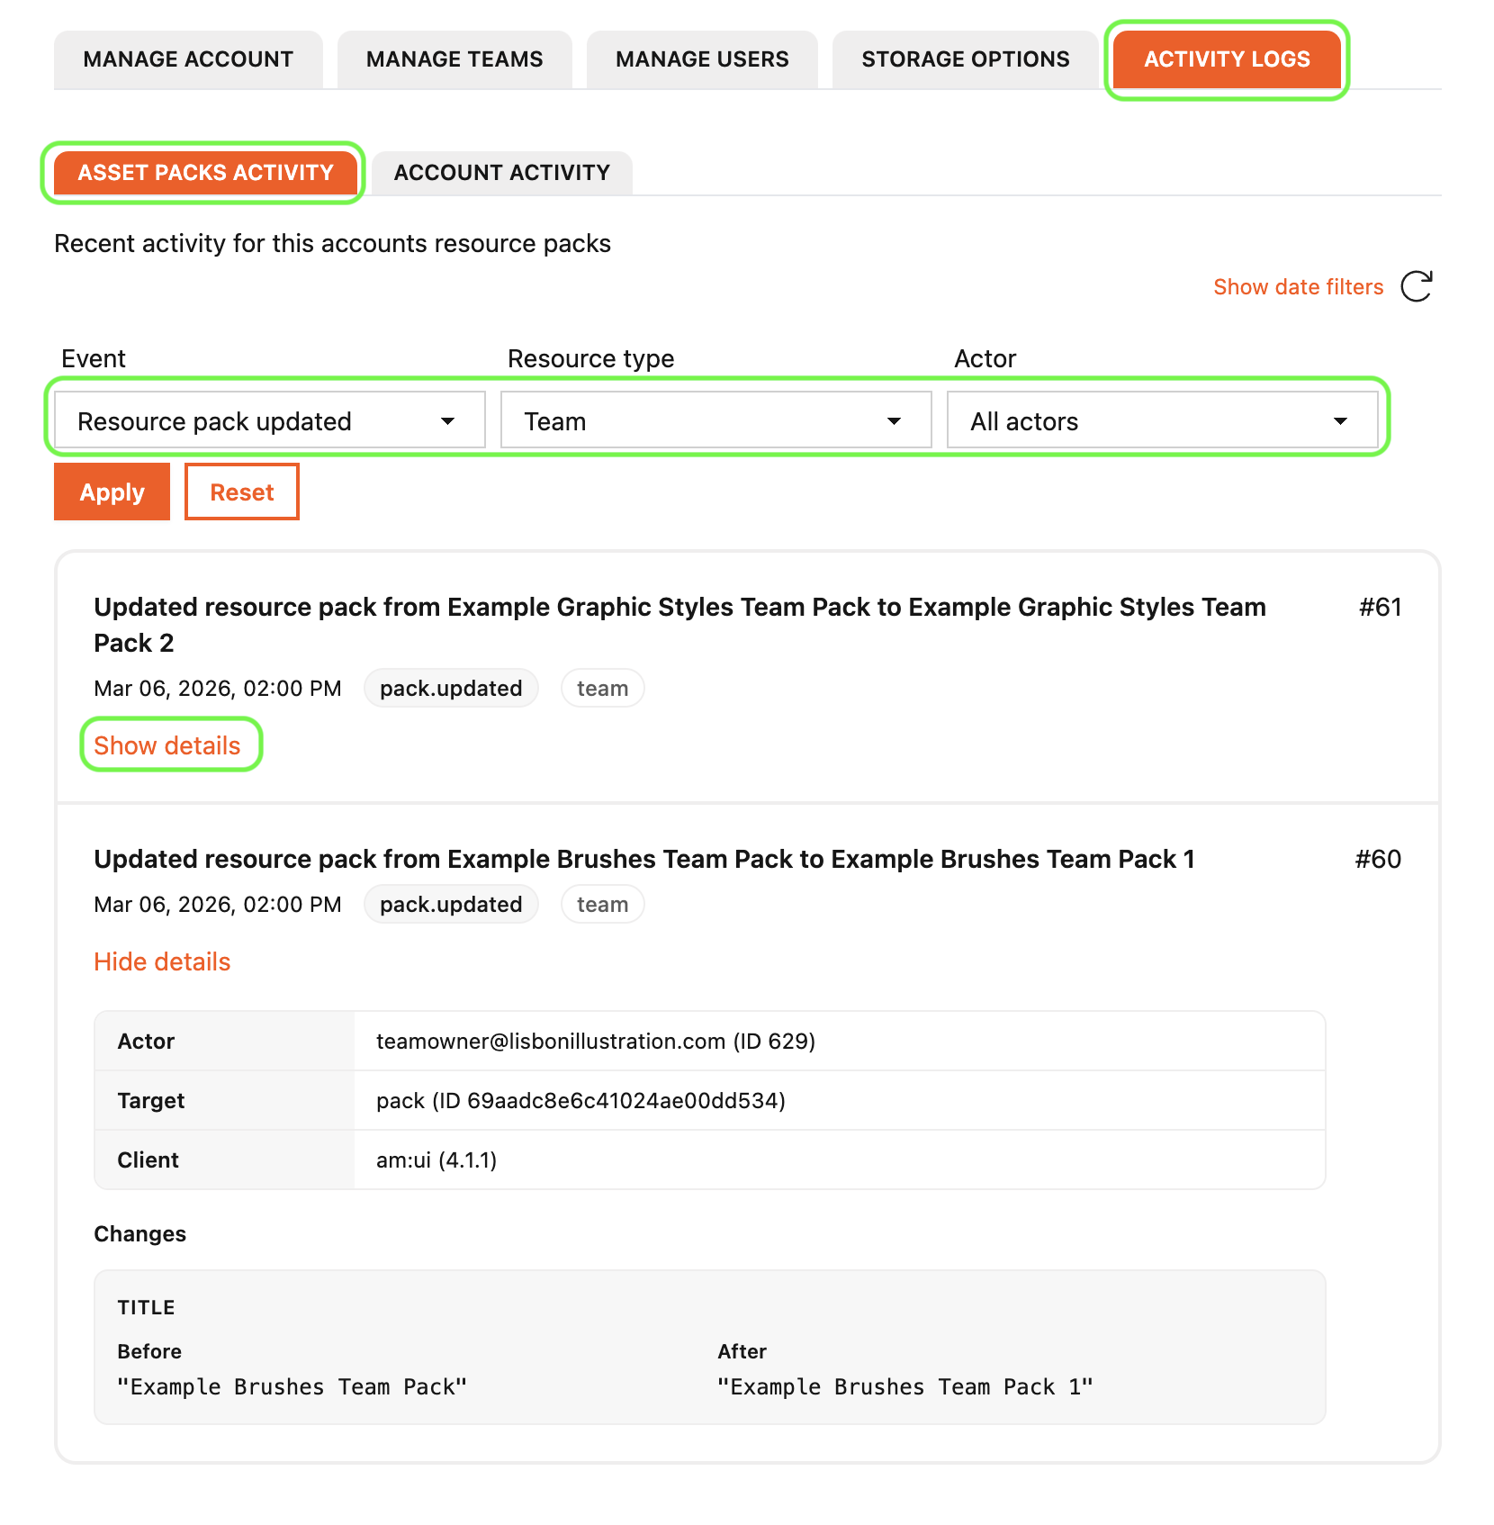
Task: Select the Activity Logs tab
Action: [1227, 59]
